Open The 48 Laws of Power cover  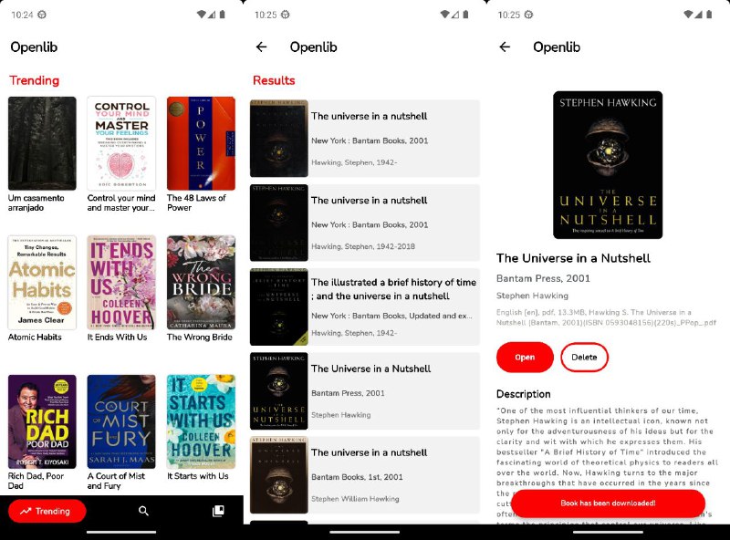201,143
